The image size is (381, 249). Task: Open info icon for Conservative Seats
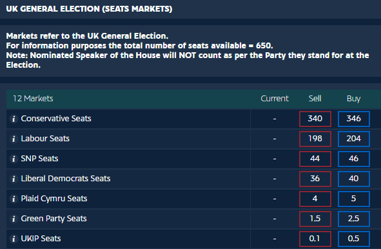tap(14, 119)
